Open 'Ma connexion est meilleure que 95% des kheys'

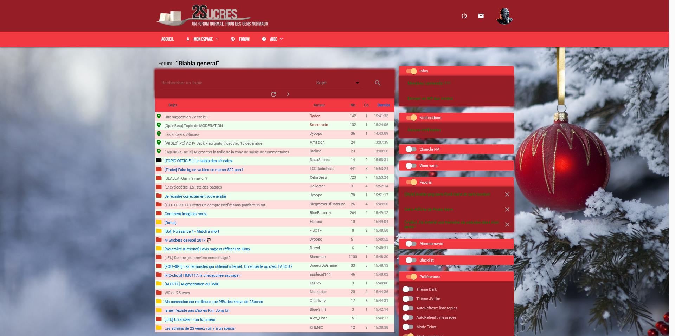pyautogui.click(x=214, y=302)
